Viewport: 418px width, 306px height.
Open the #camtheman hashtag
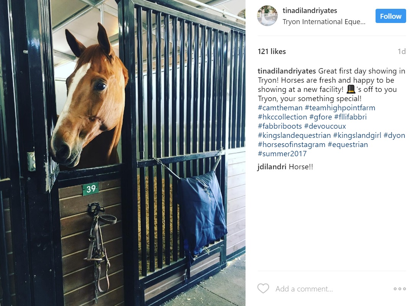pyautogui.click(x=280, y=108)
